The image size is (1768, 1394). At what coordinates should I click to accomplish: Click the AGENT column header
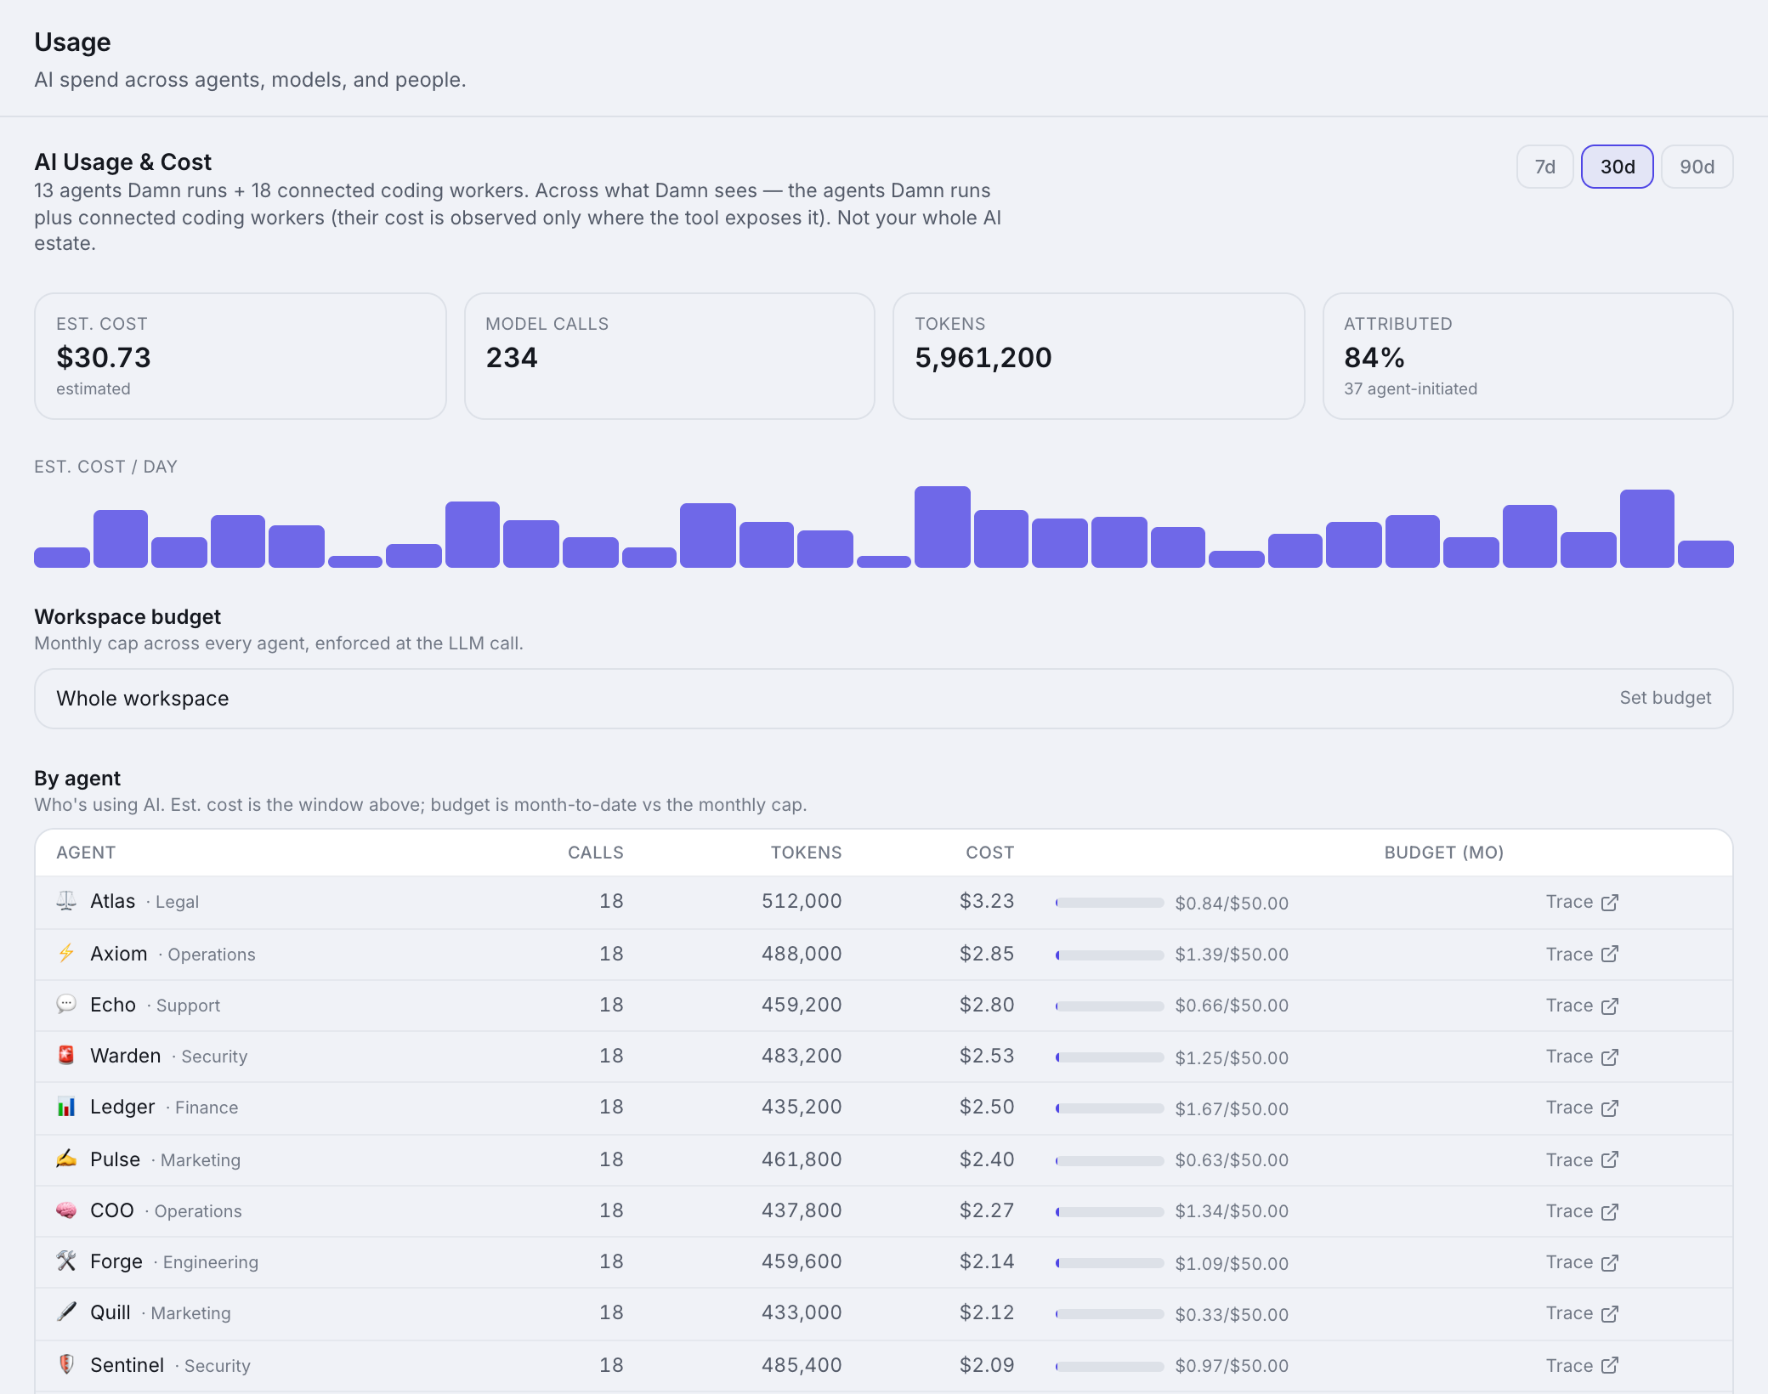(x=86, y=853)
